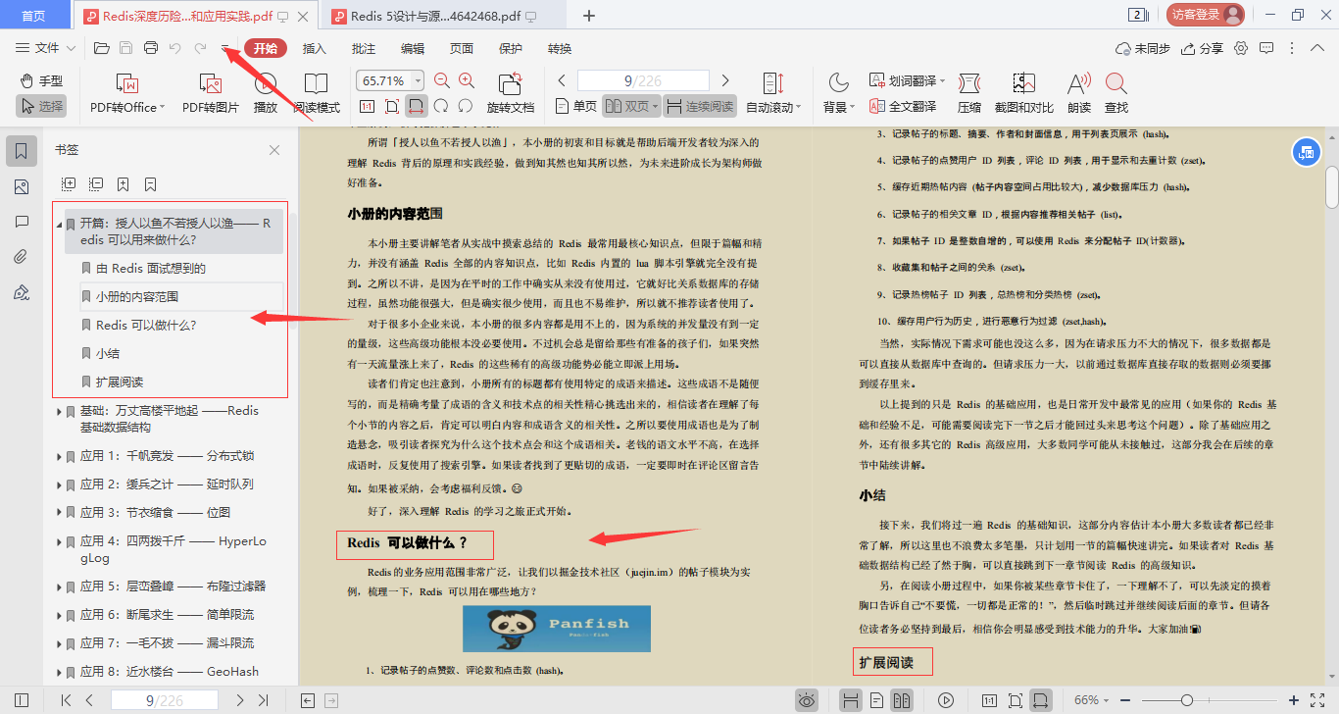Toggle 单页 single page view

576,106
